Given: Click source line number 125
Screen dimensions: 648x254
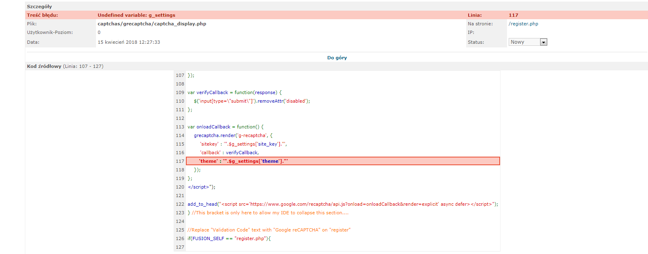Looking at the screenshot, I should [180, 230].
